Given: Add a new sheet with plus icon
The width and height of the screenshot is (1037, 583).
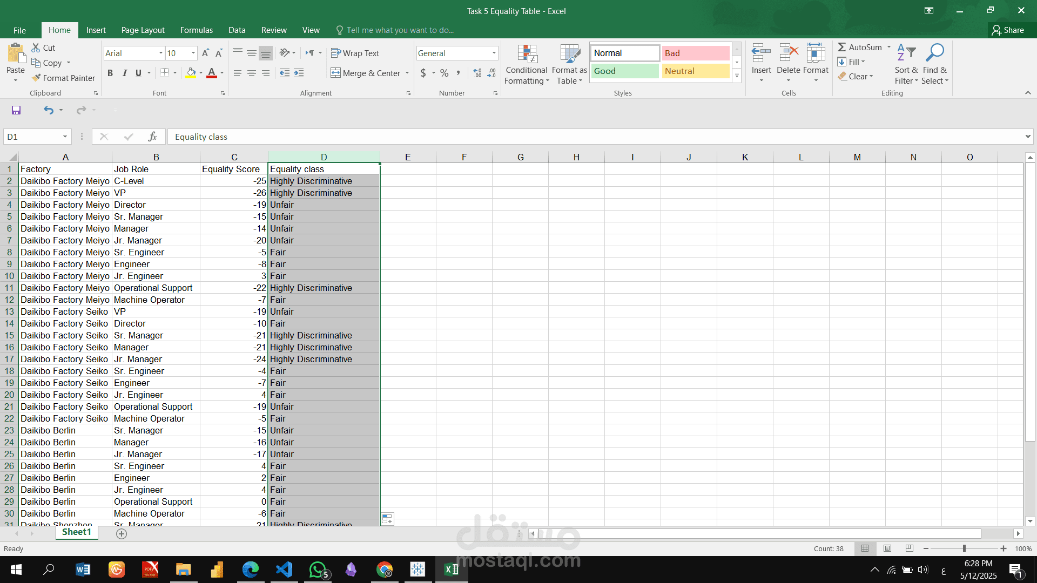Looking at the screenshot, I should 122,533.
